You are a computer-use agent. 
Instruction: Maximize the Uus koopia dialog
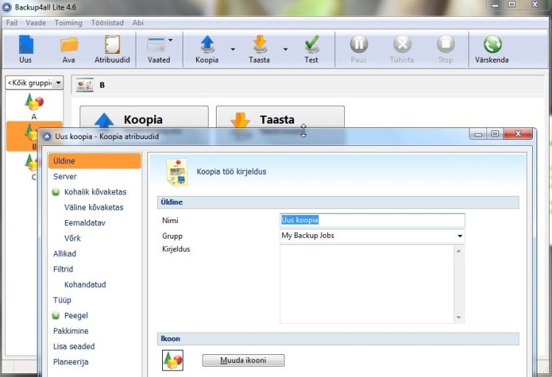pos(495,133)
